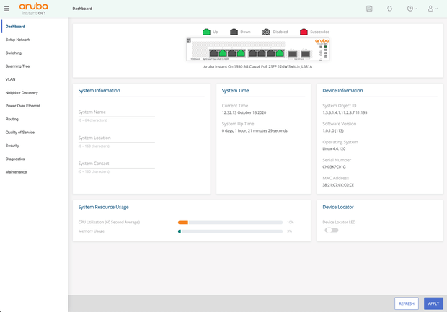Toggle the Device Locator LED switch
447x312 pixels.
331,231
